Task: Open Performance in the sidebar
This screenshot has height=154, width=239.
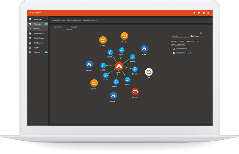Action: tap(37, 34)
